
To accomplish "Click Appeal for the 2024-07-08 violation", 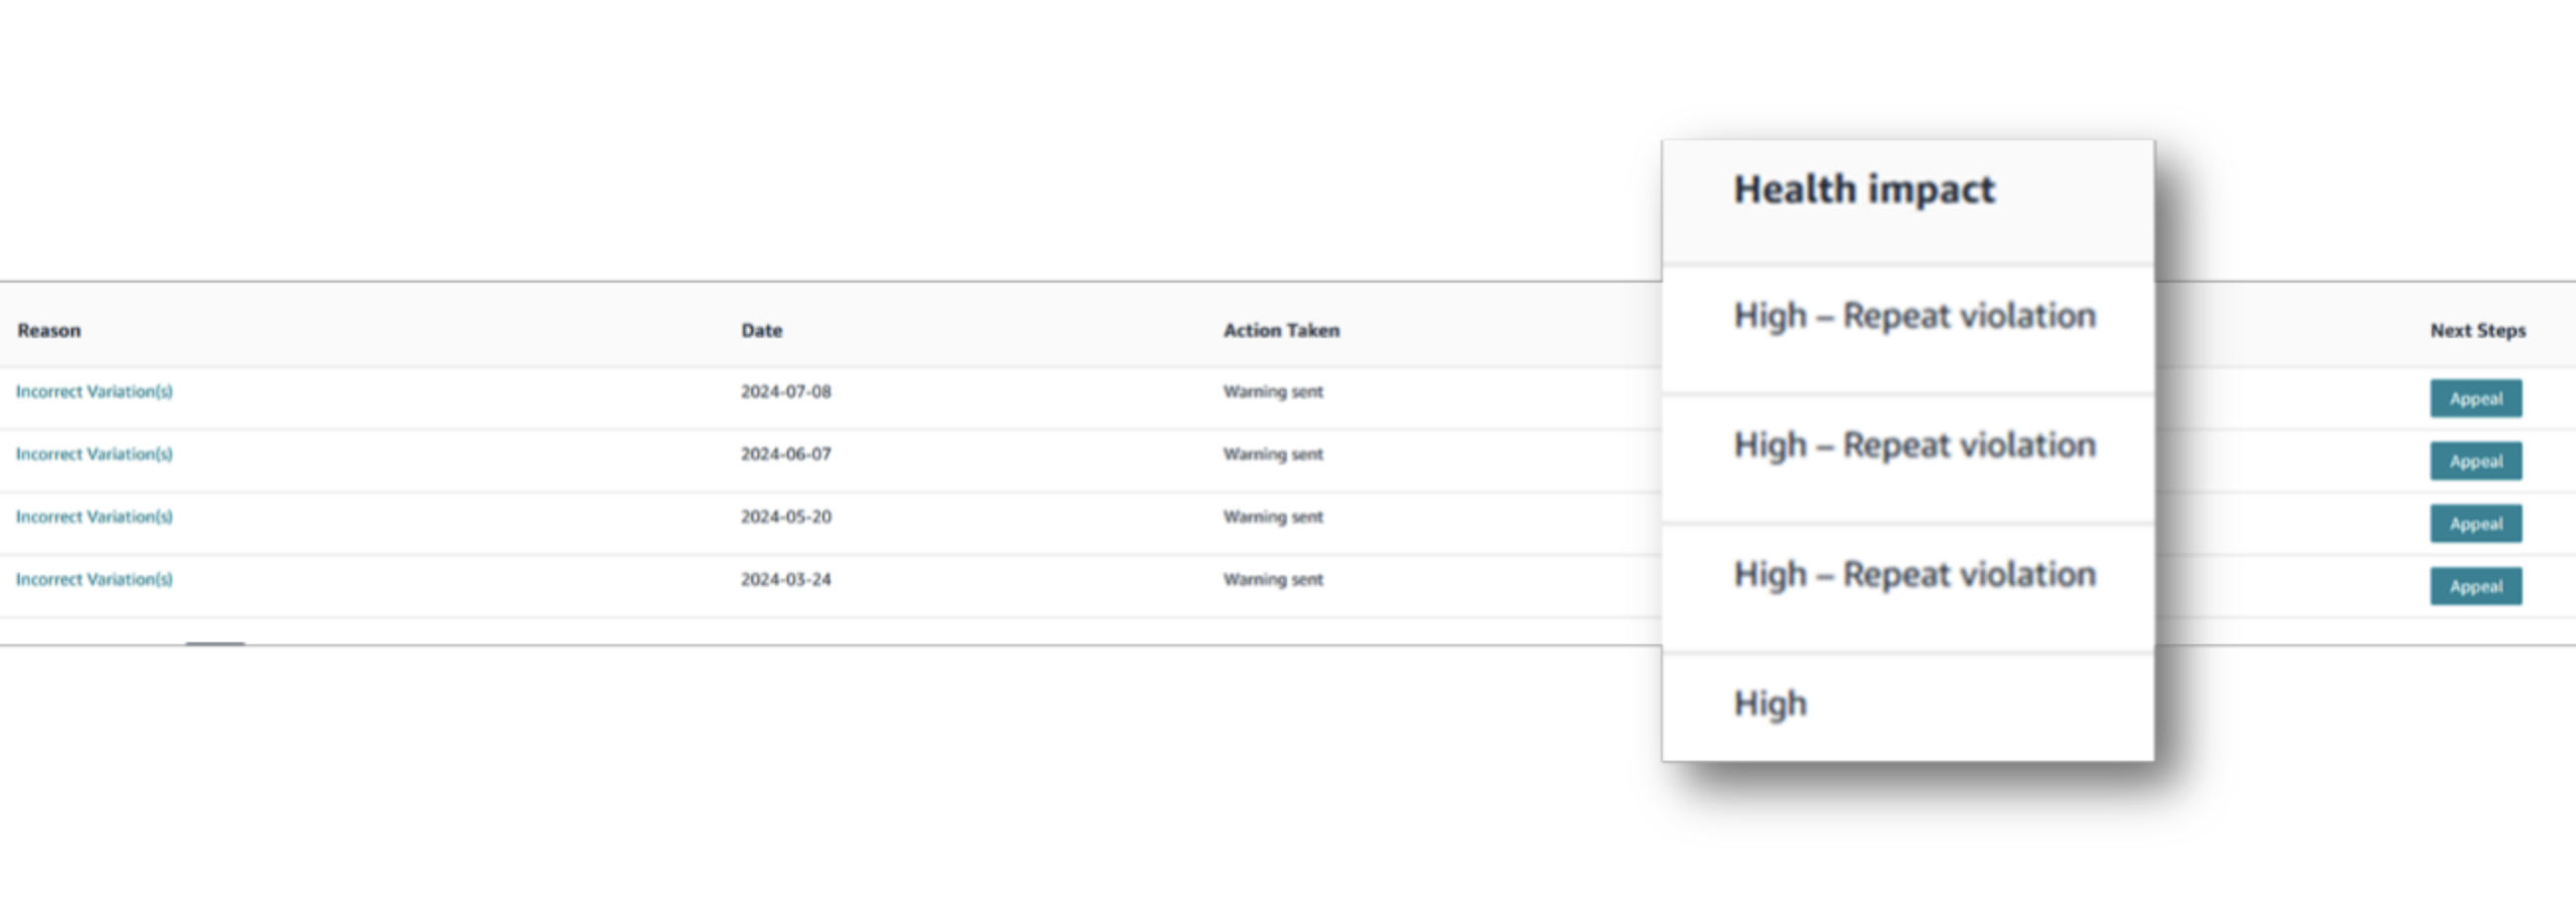I will (x=2476, y=398).
